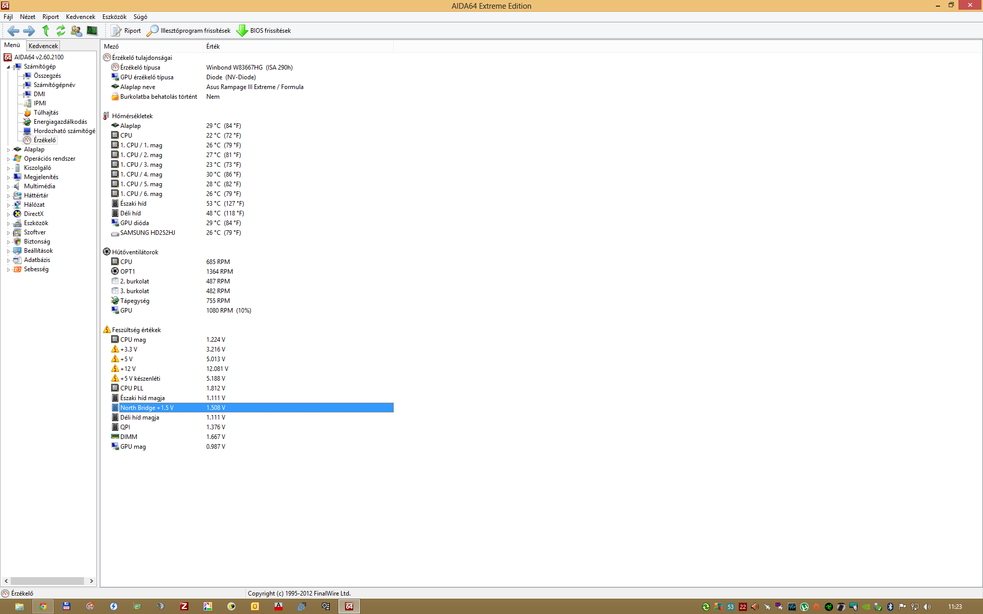Viewport: 983px width, 614px height.
Task: Select Túlhajtás in the tree
Action: [46, 113]
